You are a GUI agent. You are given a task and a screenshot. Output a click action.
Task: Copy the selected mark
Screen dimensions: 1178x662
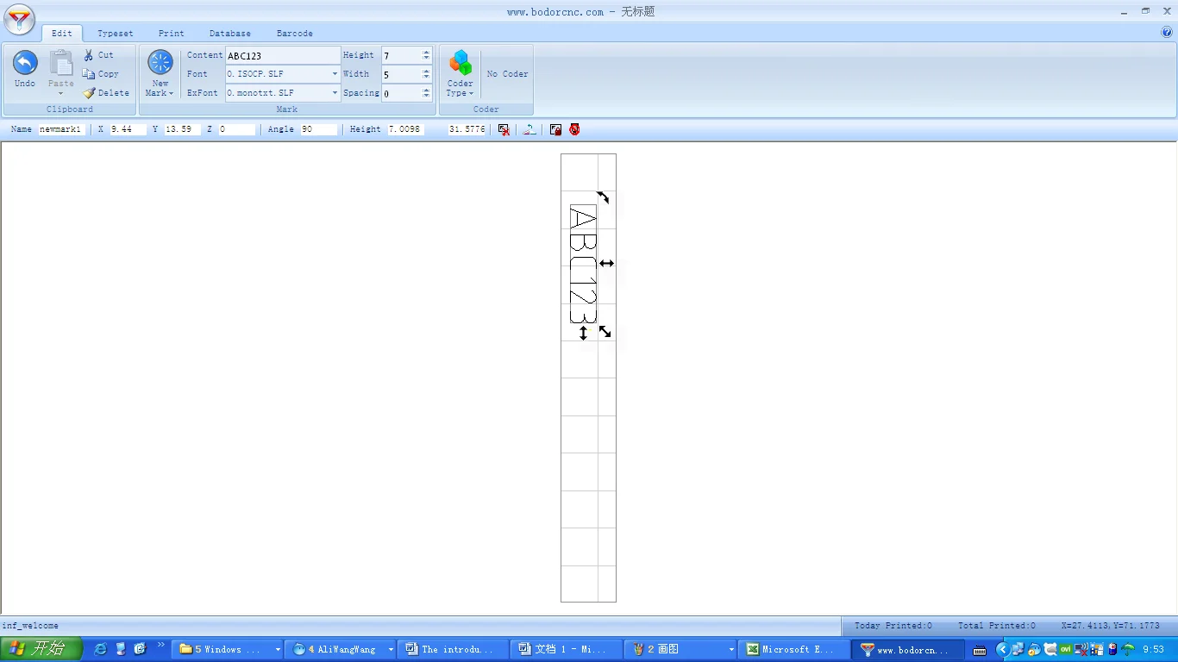click(x=101, y=74)
